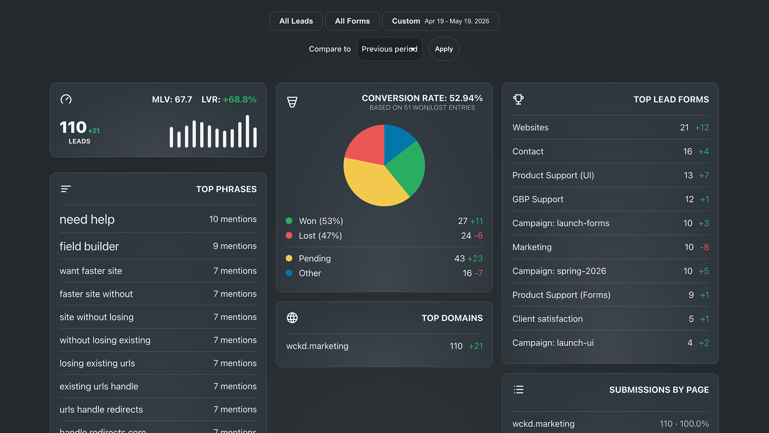Viewport: 769px width, 433px height.
Task: Select the 'want faster site' phrase
Action: (x=158, y=271)
